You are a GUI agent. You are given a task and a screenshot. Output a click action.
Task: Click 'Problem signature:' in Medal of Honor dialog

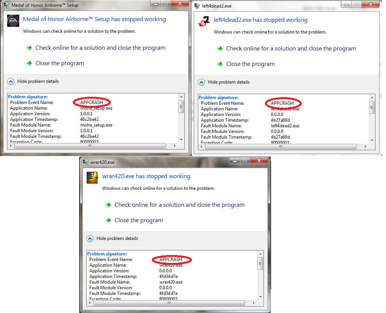pyautogui.click(x=28, y=97)
